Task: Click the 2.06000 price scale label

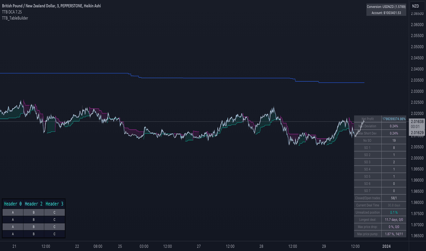Action: 417,25
